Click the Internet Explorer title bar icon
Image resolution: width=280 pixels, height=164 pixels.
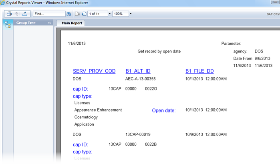click(3, 2)
